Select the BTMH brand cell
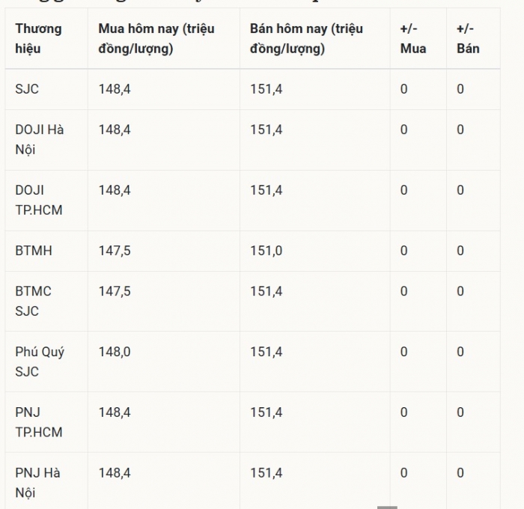This screenshot has width=524, height=509. coord(46,251)
